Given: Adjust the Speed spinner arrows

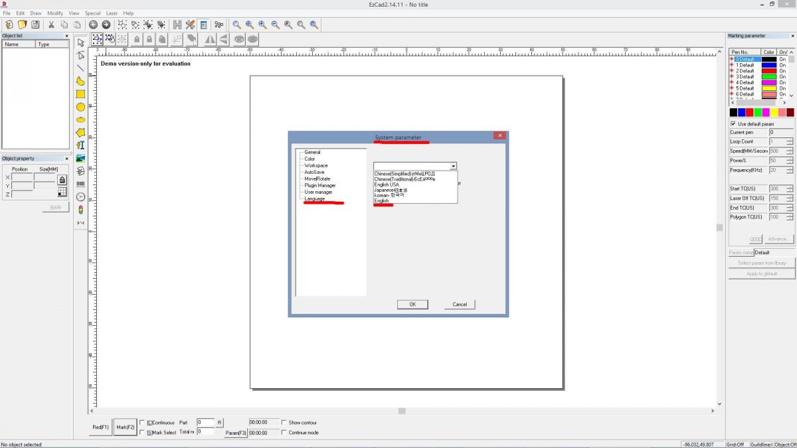Looking at the screenshot, I should click(x=790, y=151).
